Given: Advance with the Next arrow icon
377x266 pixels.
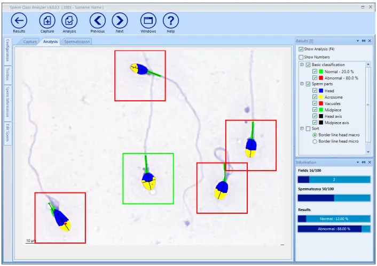Looking at the screenshot, I should coord(120,21).
